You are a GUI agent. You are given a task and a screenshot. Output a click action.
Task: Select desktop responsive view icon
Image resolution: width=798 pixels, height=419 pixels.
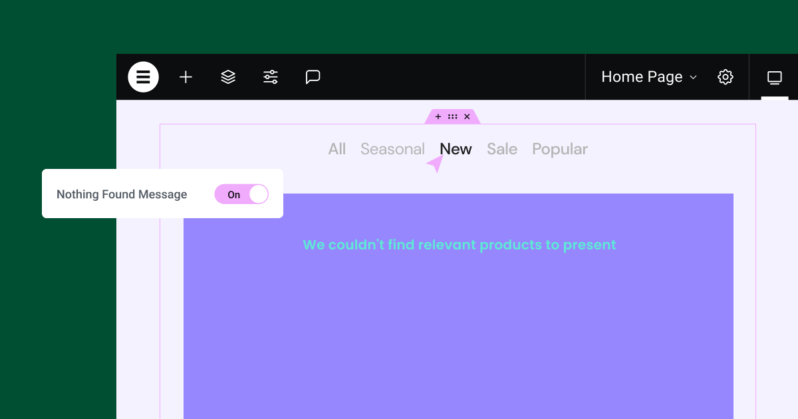click(775, 77)
